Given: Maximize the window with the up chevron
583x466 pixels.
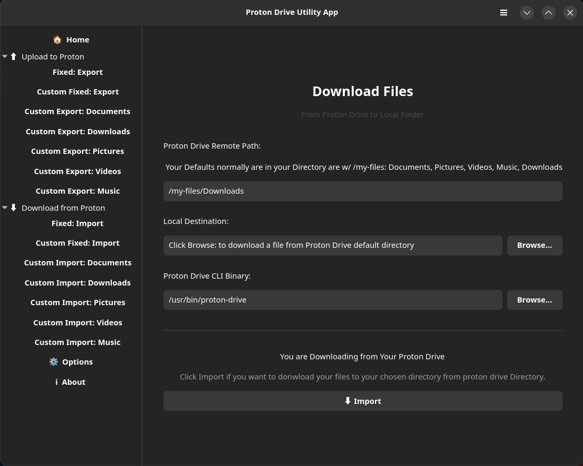Looking at the screenshot, I should pyautogui.click(x=549, y=13).
